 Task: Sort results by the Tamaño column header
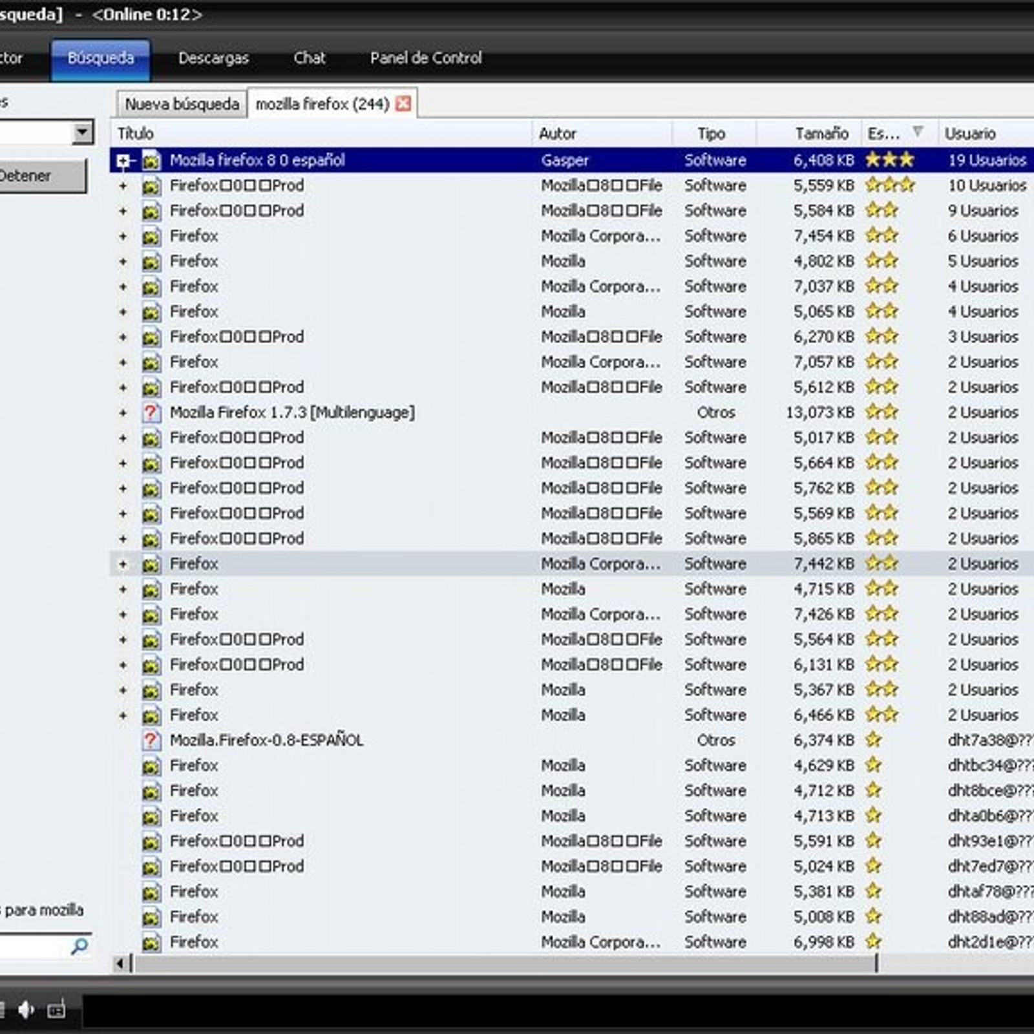(x=808, y=134)
